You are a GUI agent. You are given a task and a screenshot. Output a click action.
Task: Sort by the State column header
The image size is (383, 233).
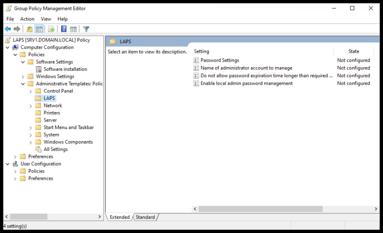pos(354,51)
